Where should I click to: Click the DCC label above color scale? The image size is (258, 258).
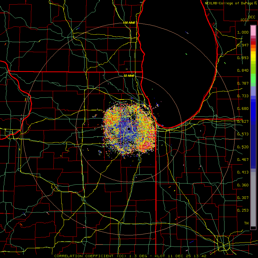(x=252, y=17)
